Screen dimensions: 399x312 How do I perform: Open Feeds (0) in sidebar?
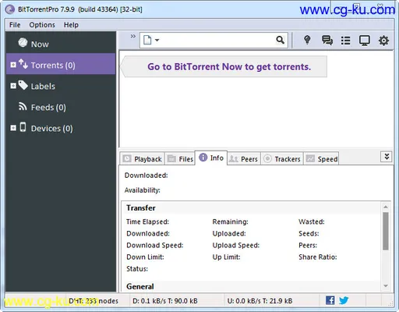(48, 107)
